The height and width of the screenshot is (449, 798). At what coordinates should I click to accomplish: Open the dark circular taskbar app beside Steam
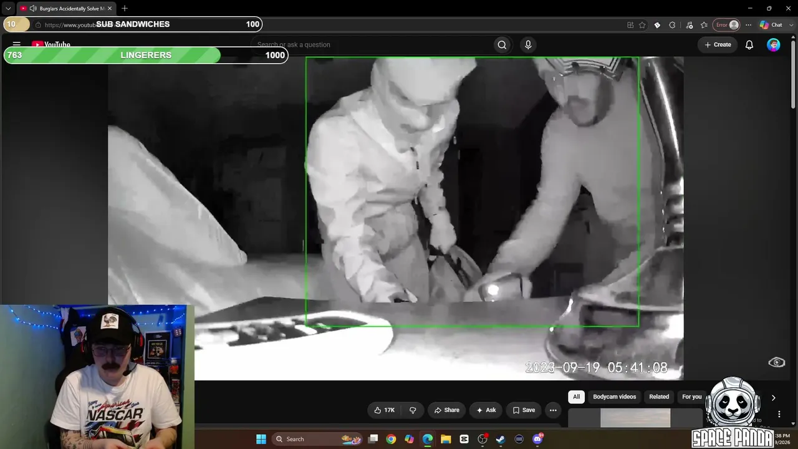(519, 439)
